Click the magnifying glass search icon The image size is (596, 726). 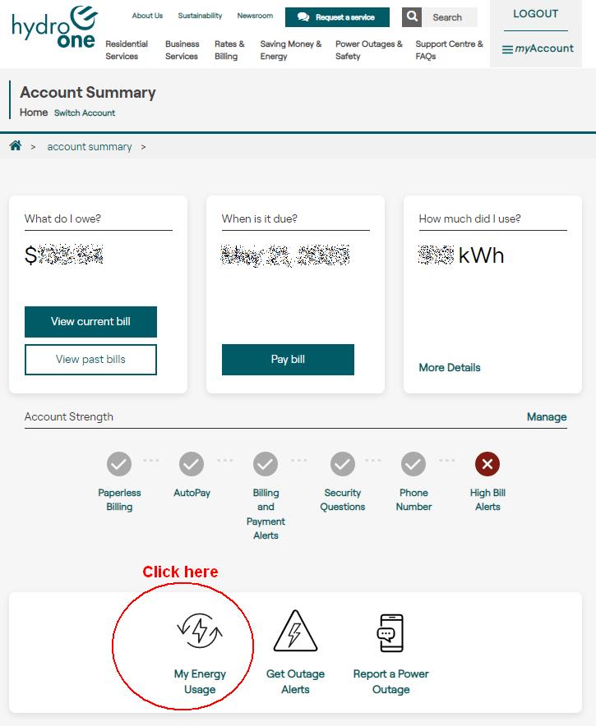412,17
